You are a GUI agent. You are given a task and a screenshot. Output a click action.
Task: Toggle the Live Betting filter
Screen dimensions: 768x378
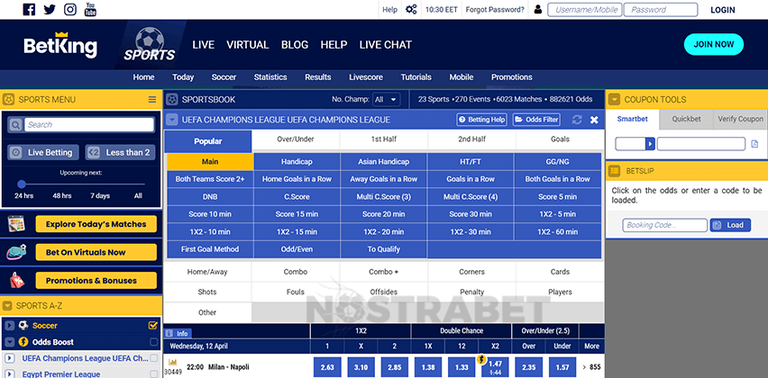(44, 153)
